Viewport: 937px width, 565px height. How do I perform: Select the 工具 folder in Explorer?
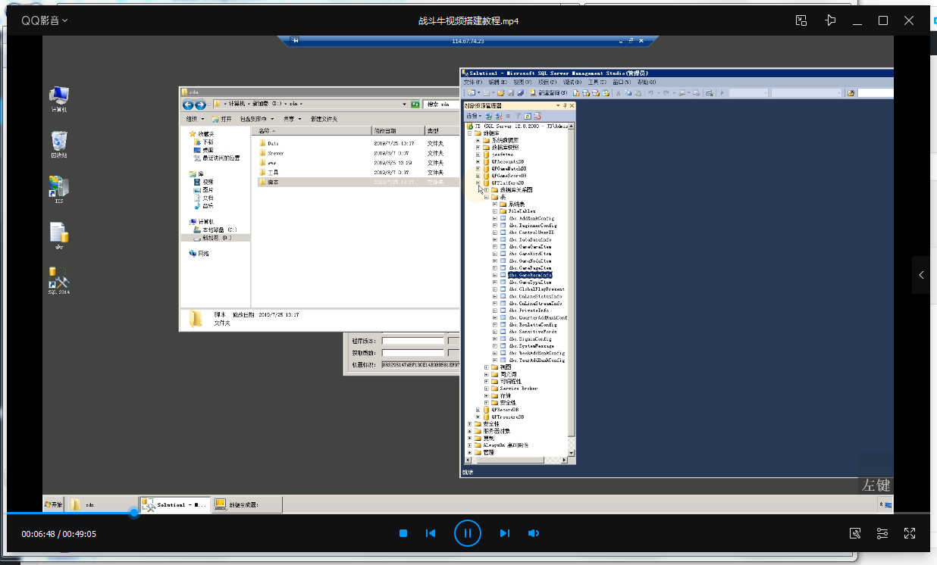tap(269, 173)
